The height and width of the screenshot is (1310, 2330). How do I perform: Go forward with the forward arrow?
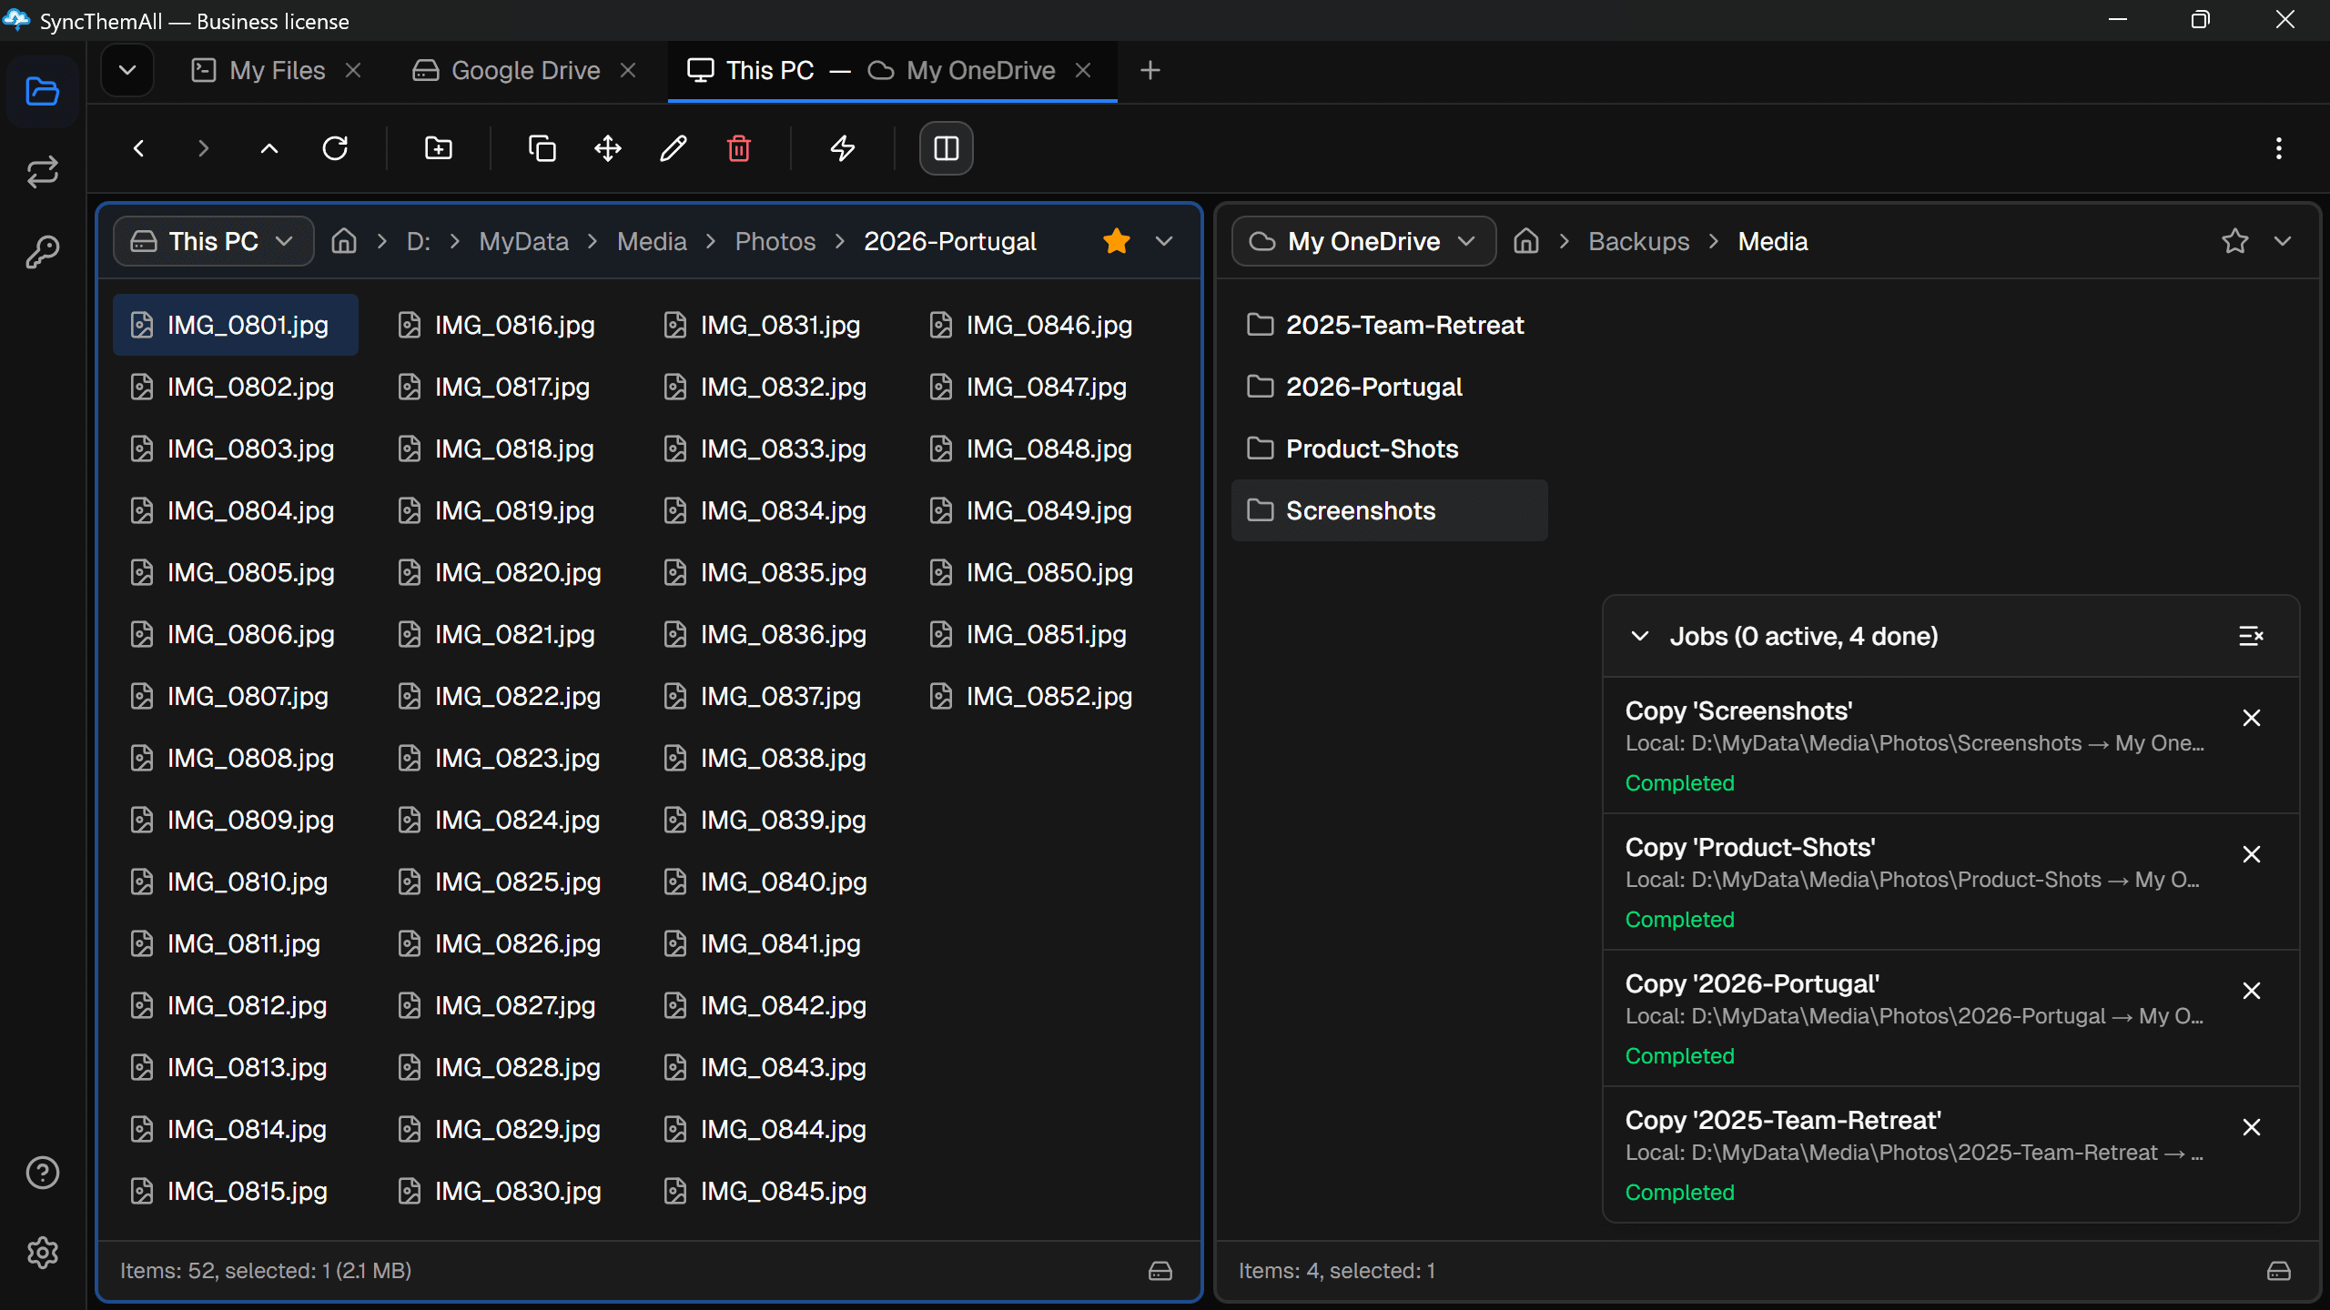204,148
